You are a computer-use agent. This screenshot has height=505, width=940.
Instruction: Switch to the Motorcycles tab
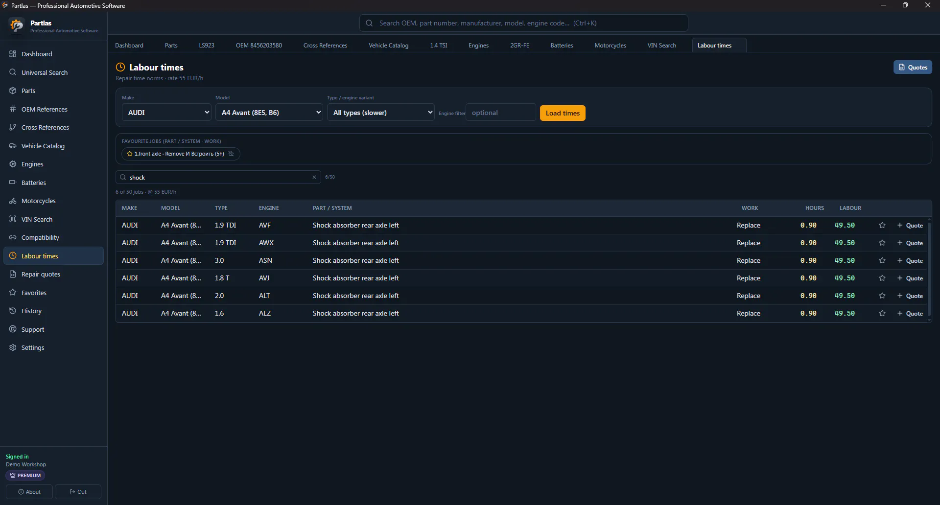click(610, 46)
